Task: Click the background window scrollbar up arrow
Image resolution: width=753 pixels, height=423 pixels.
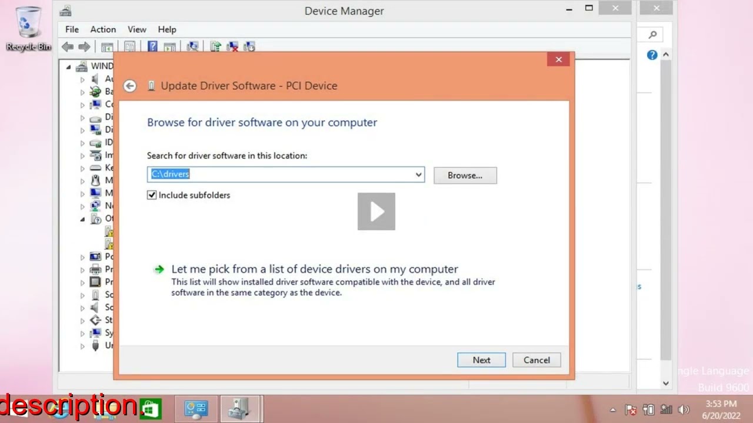Action: click(666, 55)
